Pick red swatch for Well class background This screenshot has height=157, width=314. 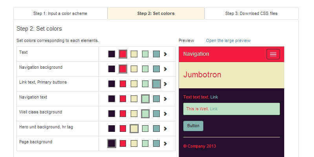pos(123,113)
